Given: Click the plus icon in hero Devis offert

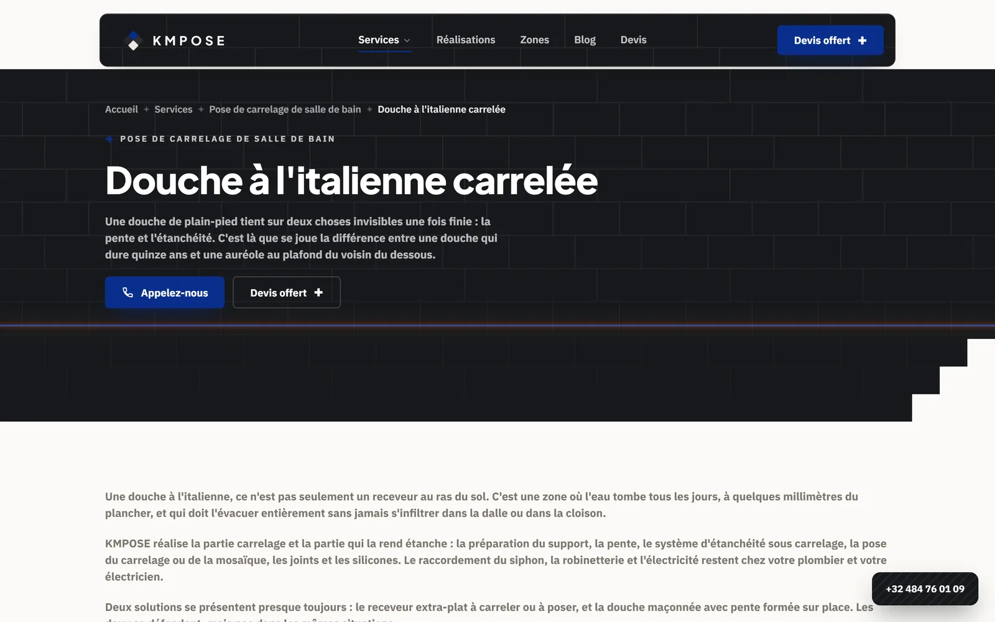Looking at the screenshot, I should [x=318, y=292].
